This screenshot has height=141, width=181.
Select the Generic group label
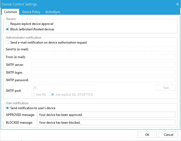click(x=11, y=19)
